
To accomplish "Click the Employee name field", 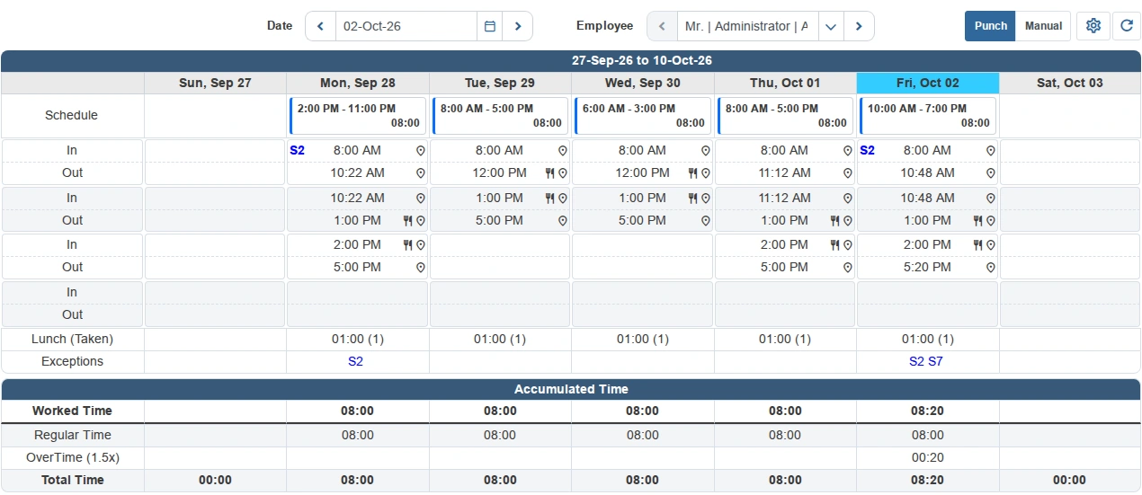I will 747,26.
